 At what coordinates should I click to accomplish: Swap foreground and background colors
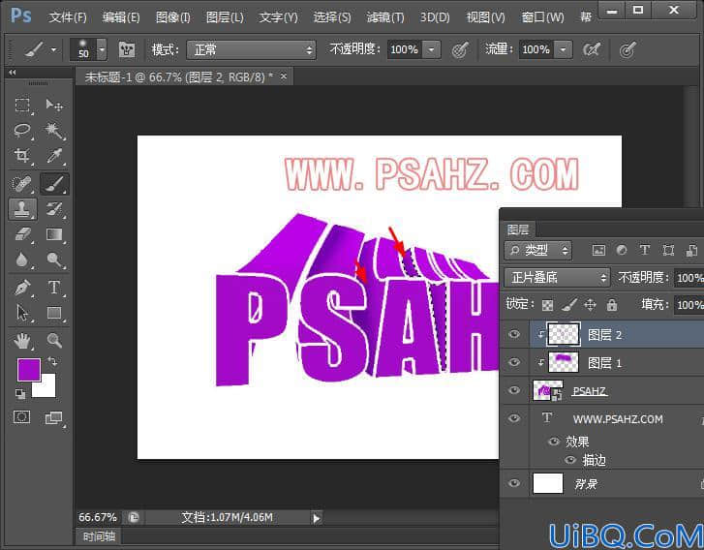pyautogui.click(x=52, y=361)
